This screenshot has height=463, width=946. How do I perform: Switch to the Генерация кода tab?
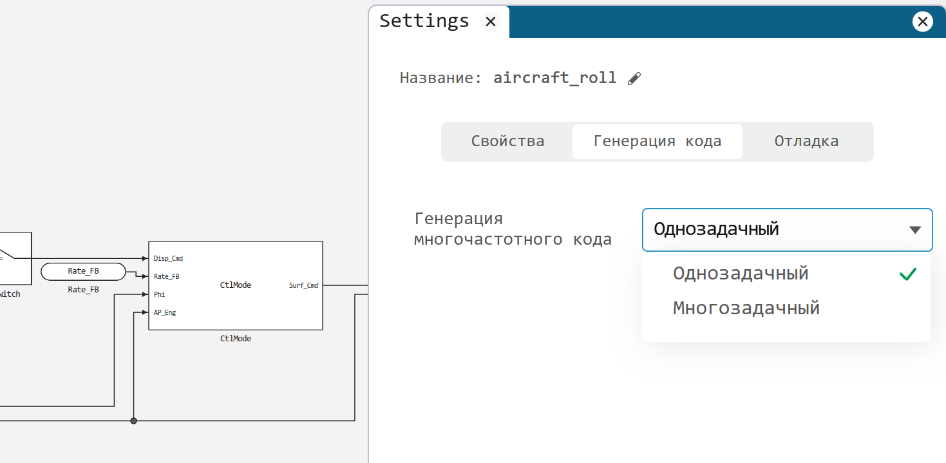tap(657, 141)
